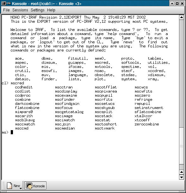
Task: Click the 'mscotfflat' task name
Action: tap(106, 87)
